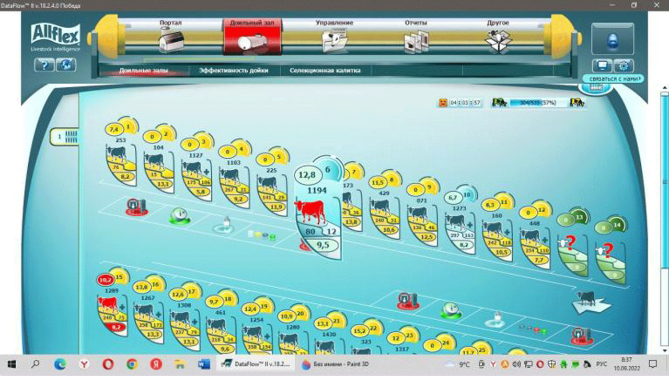Click the help question-mark button

coord(44,65)
